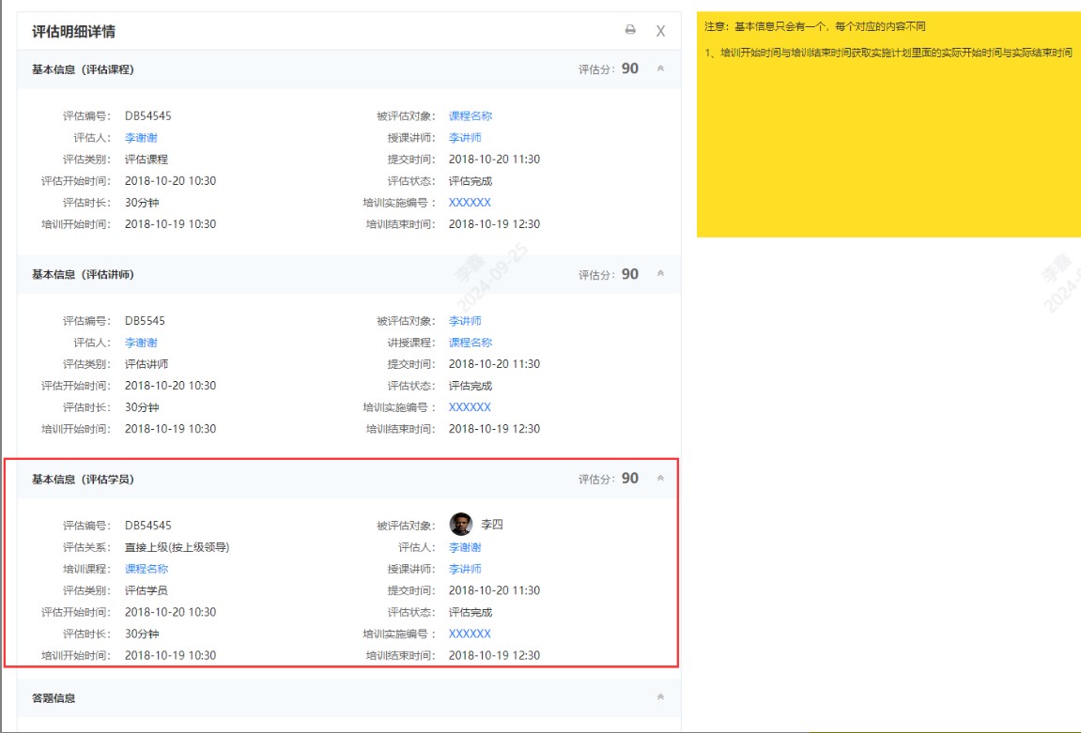The width and height of the screenshot is (1081, 733).
Task: Click the avatar photo of 李四
Action: tap(460, 524)
